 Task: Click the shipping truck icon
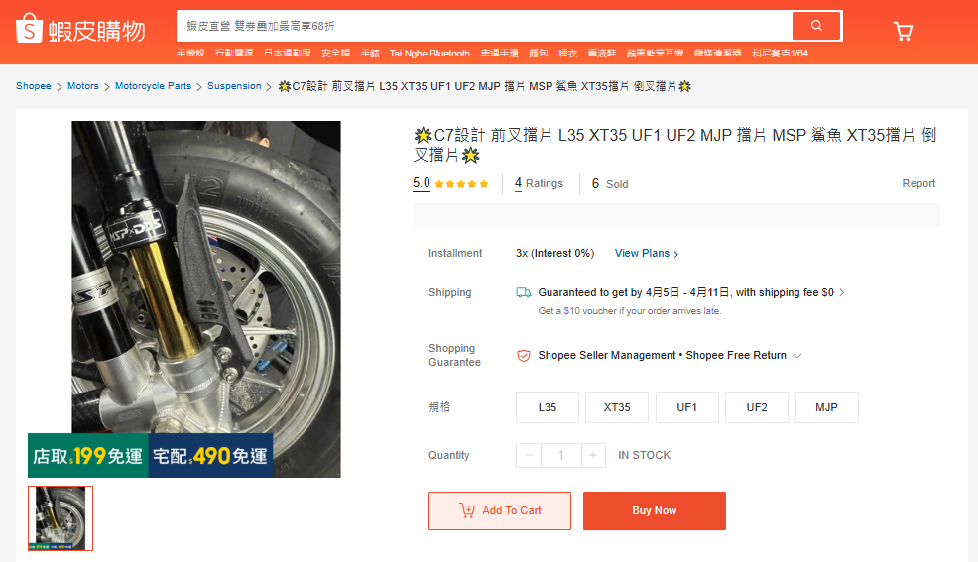point(524,292)
